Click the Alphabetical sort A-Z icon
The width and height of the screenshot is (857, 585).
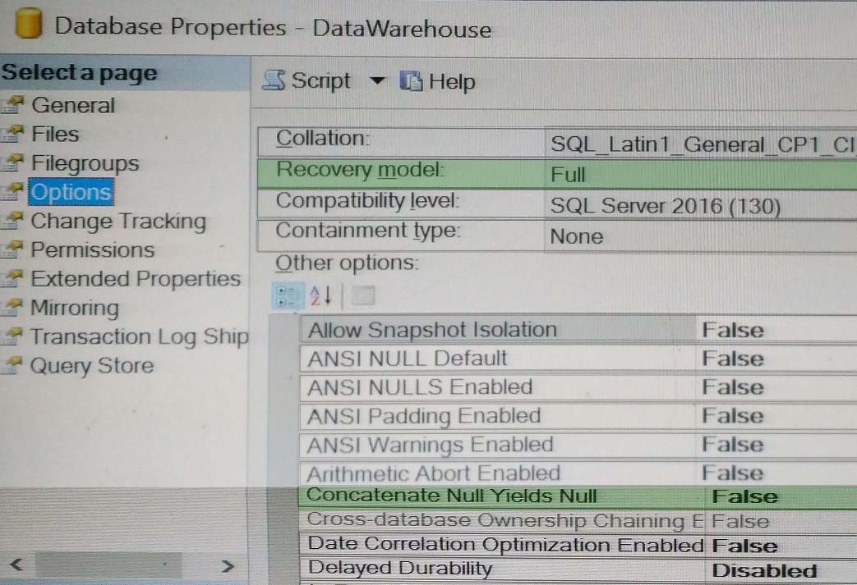[x=320, y=295]
